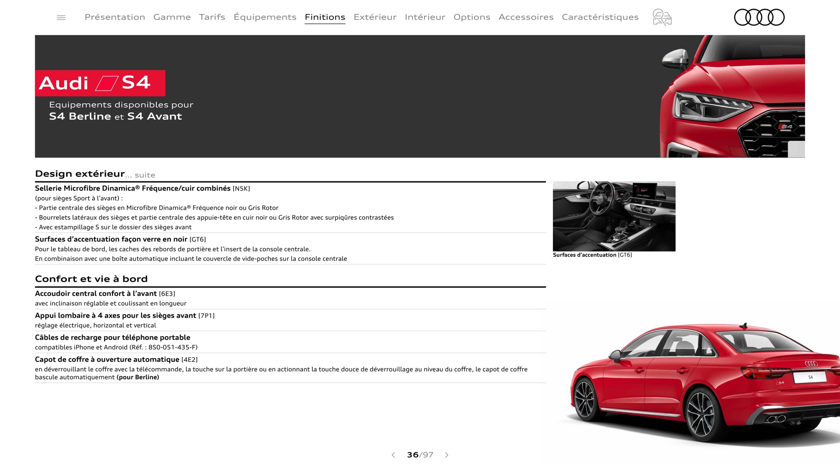Open the Gamme tab
The image size is (840, 473).
pos(172,17)
